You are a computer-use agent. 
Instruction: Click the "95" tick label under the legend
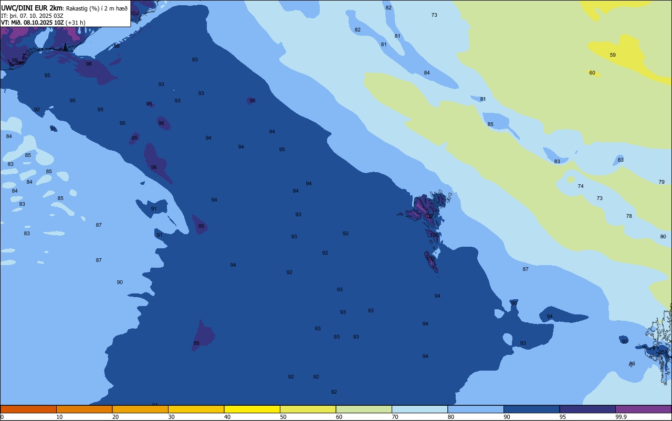coord(563,417)
